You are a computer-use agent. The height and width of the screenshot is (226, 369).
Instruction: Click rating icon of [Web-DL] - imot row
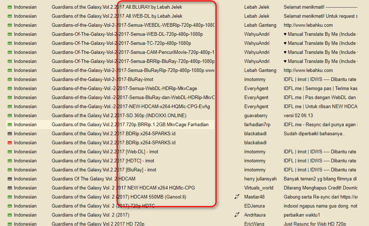point(10,152)
